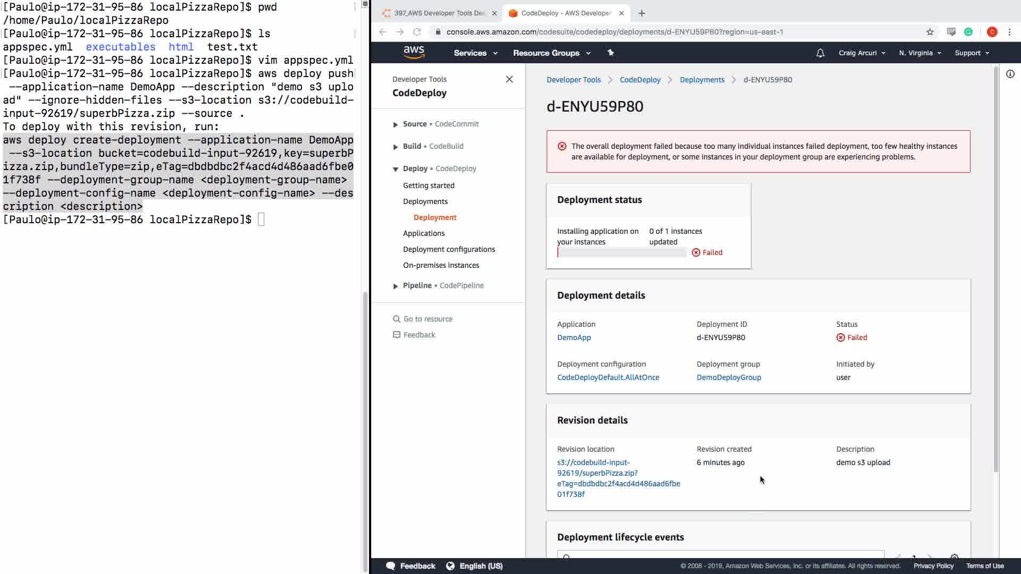Click the AWS logo home icon
Image resolution: width=1021 pixels, height=574 pixels.
pyautogui.click(x=414, y=52)
